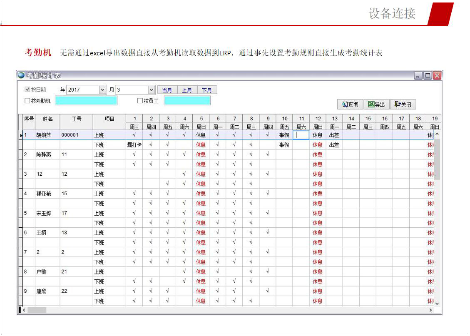Click the 当月 current month button
The width and height of the screenshot is (470, 336).
coord(167,90)
